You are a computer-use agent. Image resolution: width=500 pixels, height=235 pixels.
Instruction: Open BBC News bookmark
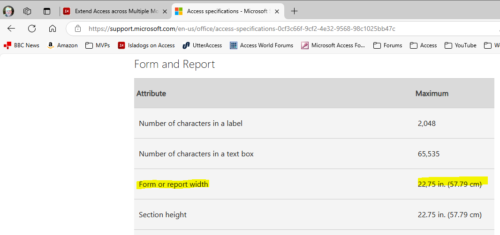(x=22, y=45)
